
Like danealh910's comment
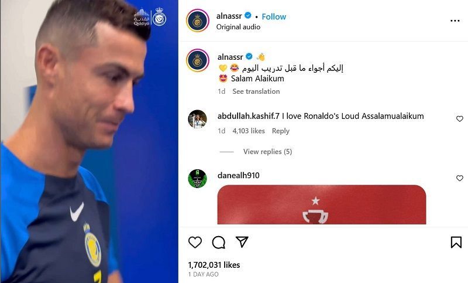[460, 178]
